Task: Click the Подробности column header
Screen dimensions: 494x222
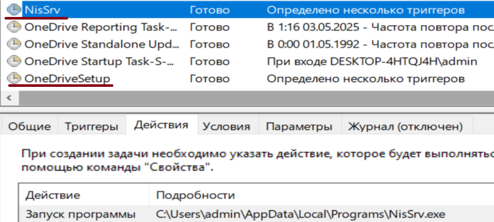Action: (x=321, y=195)
